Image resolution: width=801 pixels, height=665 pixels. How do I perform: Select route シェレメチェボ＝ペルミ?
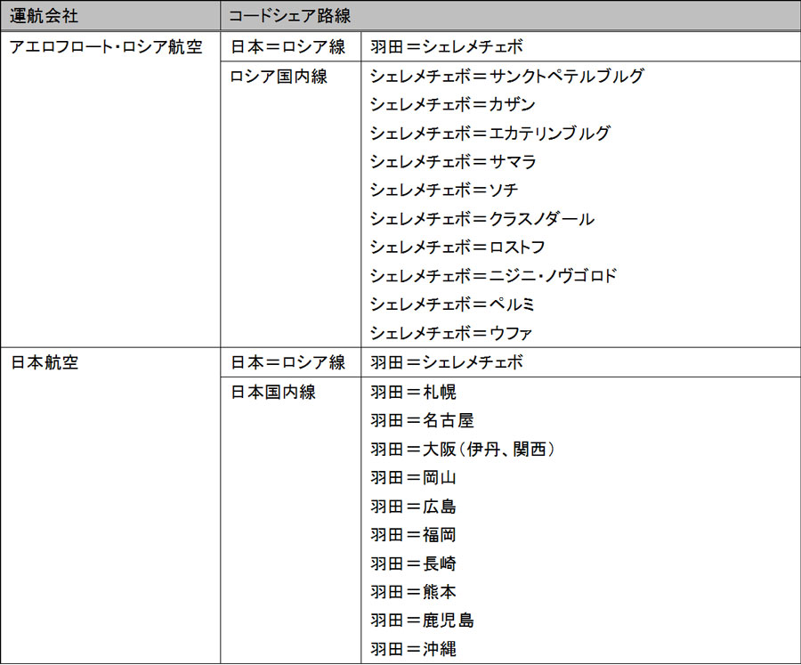point(453,304)
